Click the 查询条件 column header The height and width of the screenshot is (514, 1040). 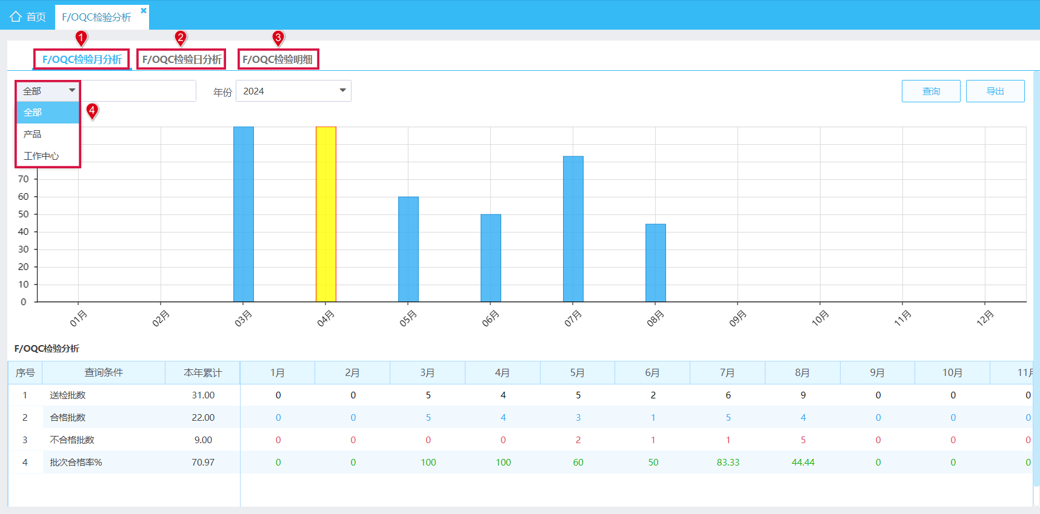point(104,373)
